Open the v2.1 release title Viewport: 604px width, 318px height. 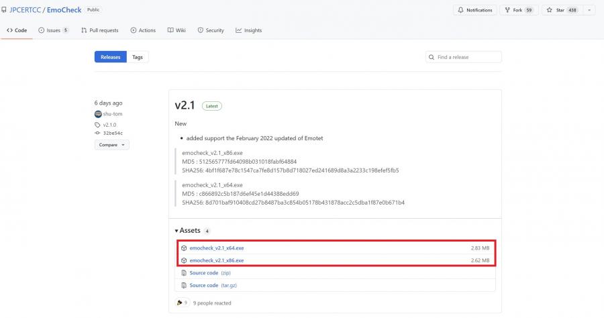(185, 105)
